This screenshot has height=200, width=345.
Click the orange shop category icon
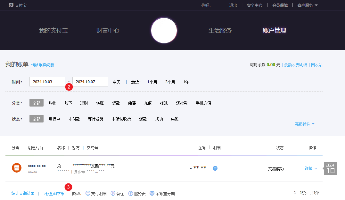coord(16,168)
